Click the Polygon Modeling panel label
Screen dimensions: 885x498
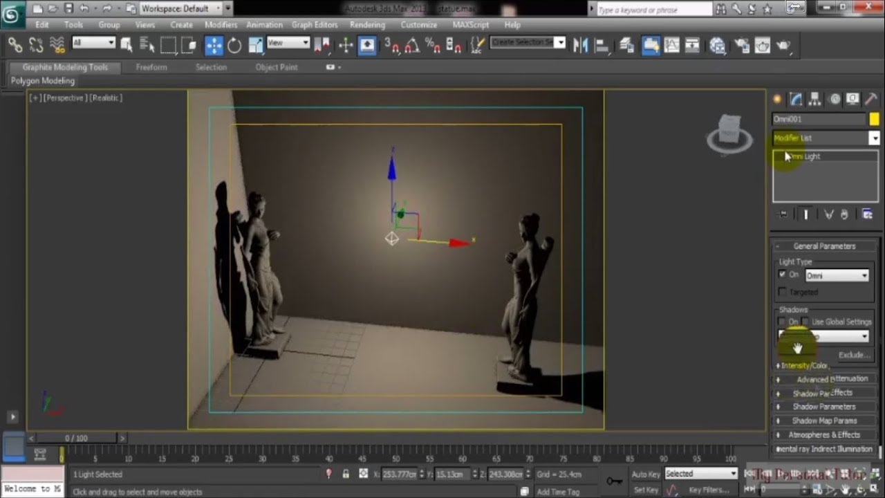43,81
